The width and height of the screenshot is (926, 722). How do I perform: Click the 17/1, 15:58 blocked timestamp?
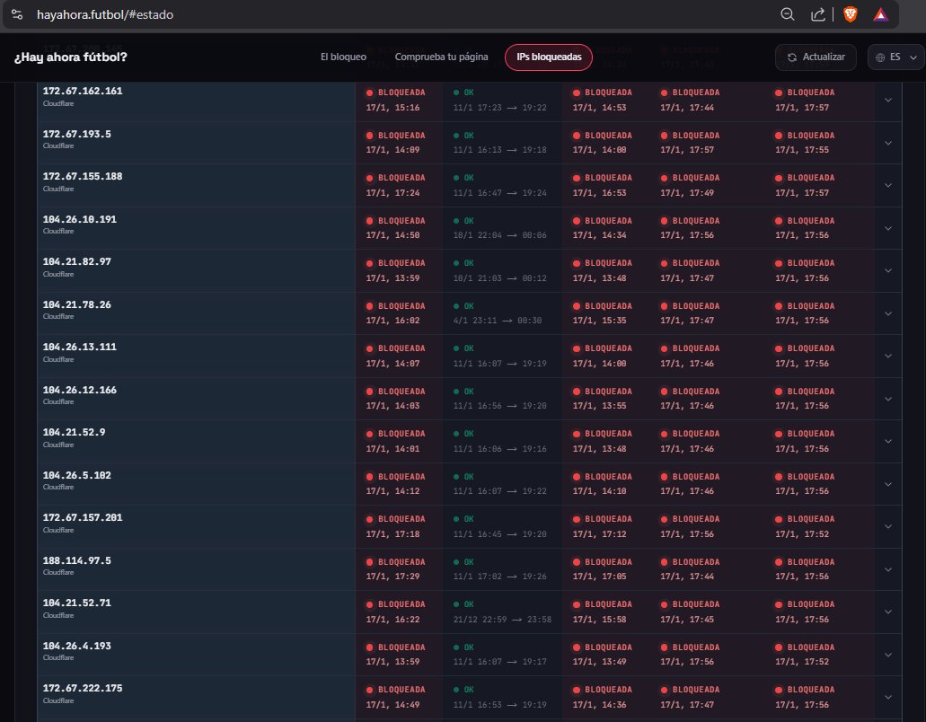click(599, 620)
